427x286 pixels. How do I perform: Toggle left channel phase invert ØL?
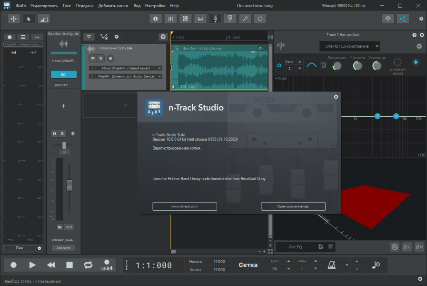tap(407, 247)
